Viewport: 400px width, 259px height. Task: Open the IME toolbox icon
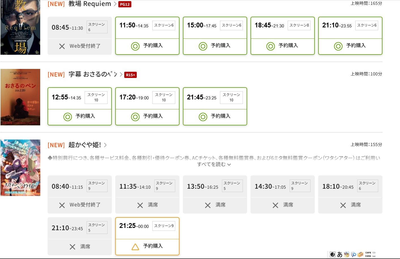(360, 254)
